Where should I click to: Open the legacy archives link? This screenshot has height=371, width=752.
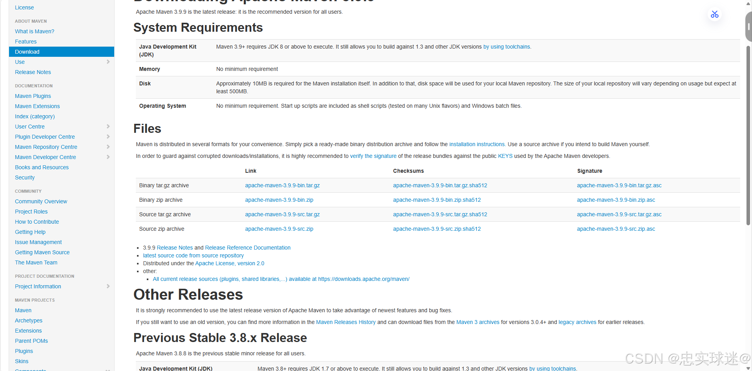click(x=577, y=322)
